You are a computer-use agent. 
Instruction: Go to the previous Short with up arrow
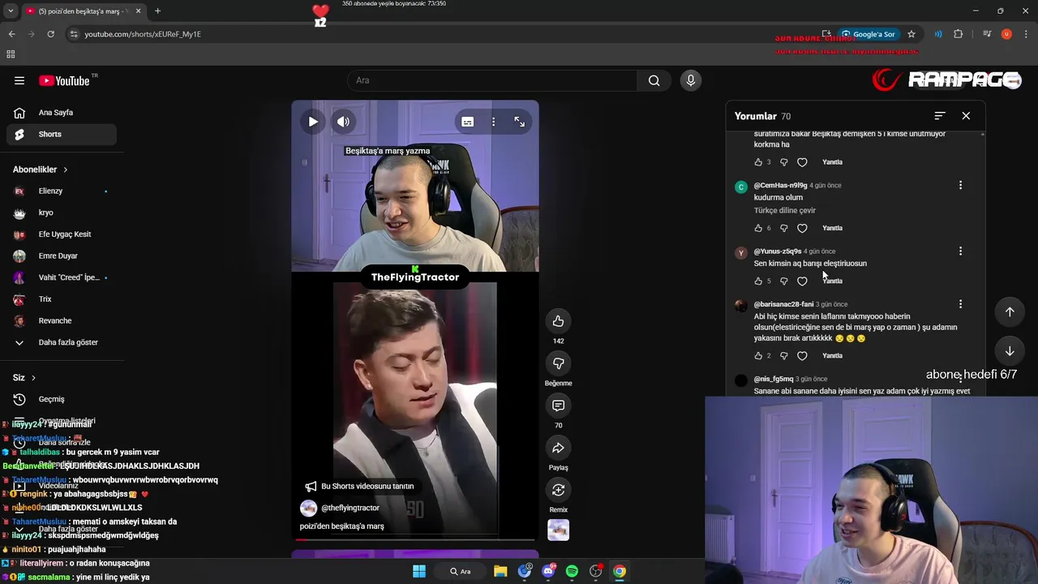(1010, 311)
